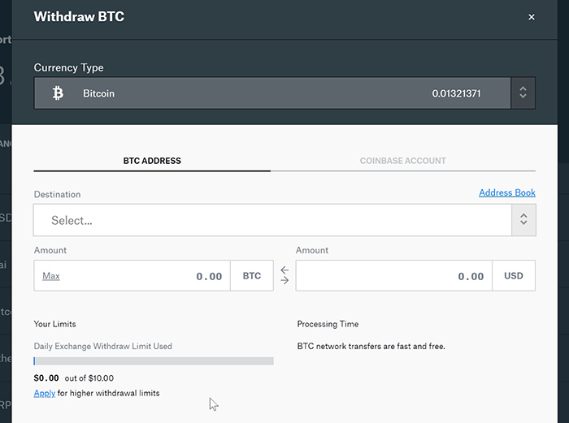Click the Processing Time description text

coord(371,346)
